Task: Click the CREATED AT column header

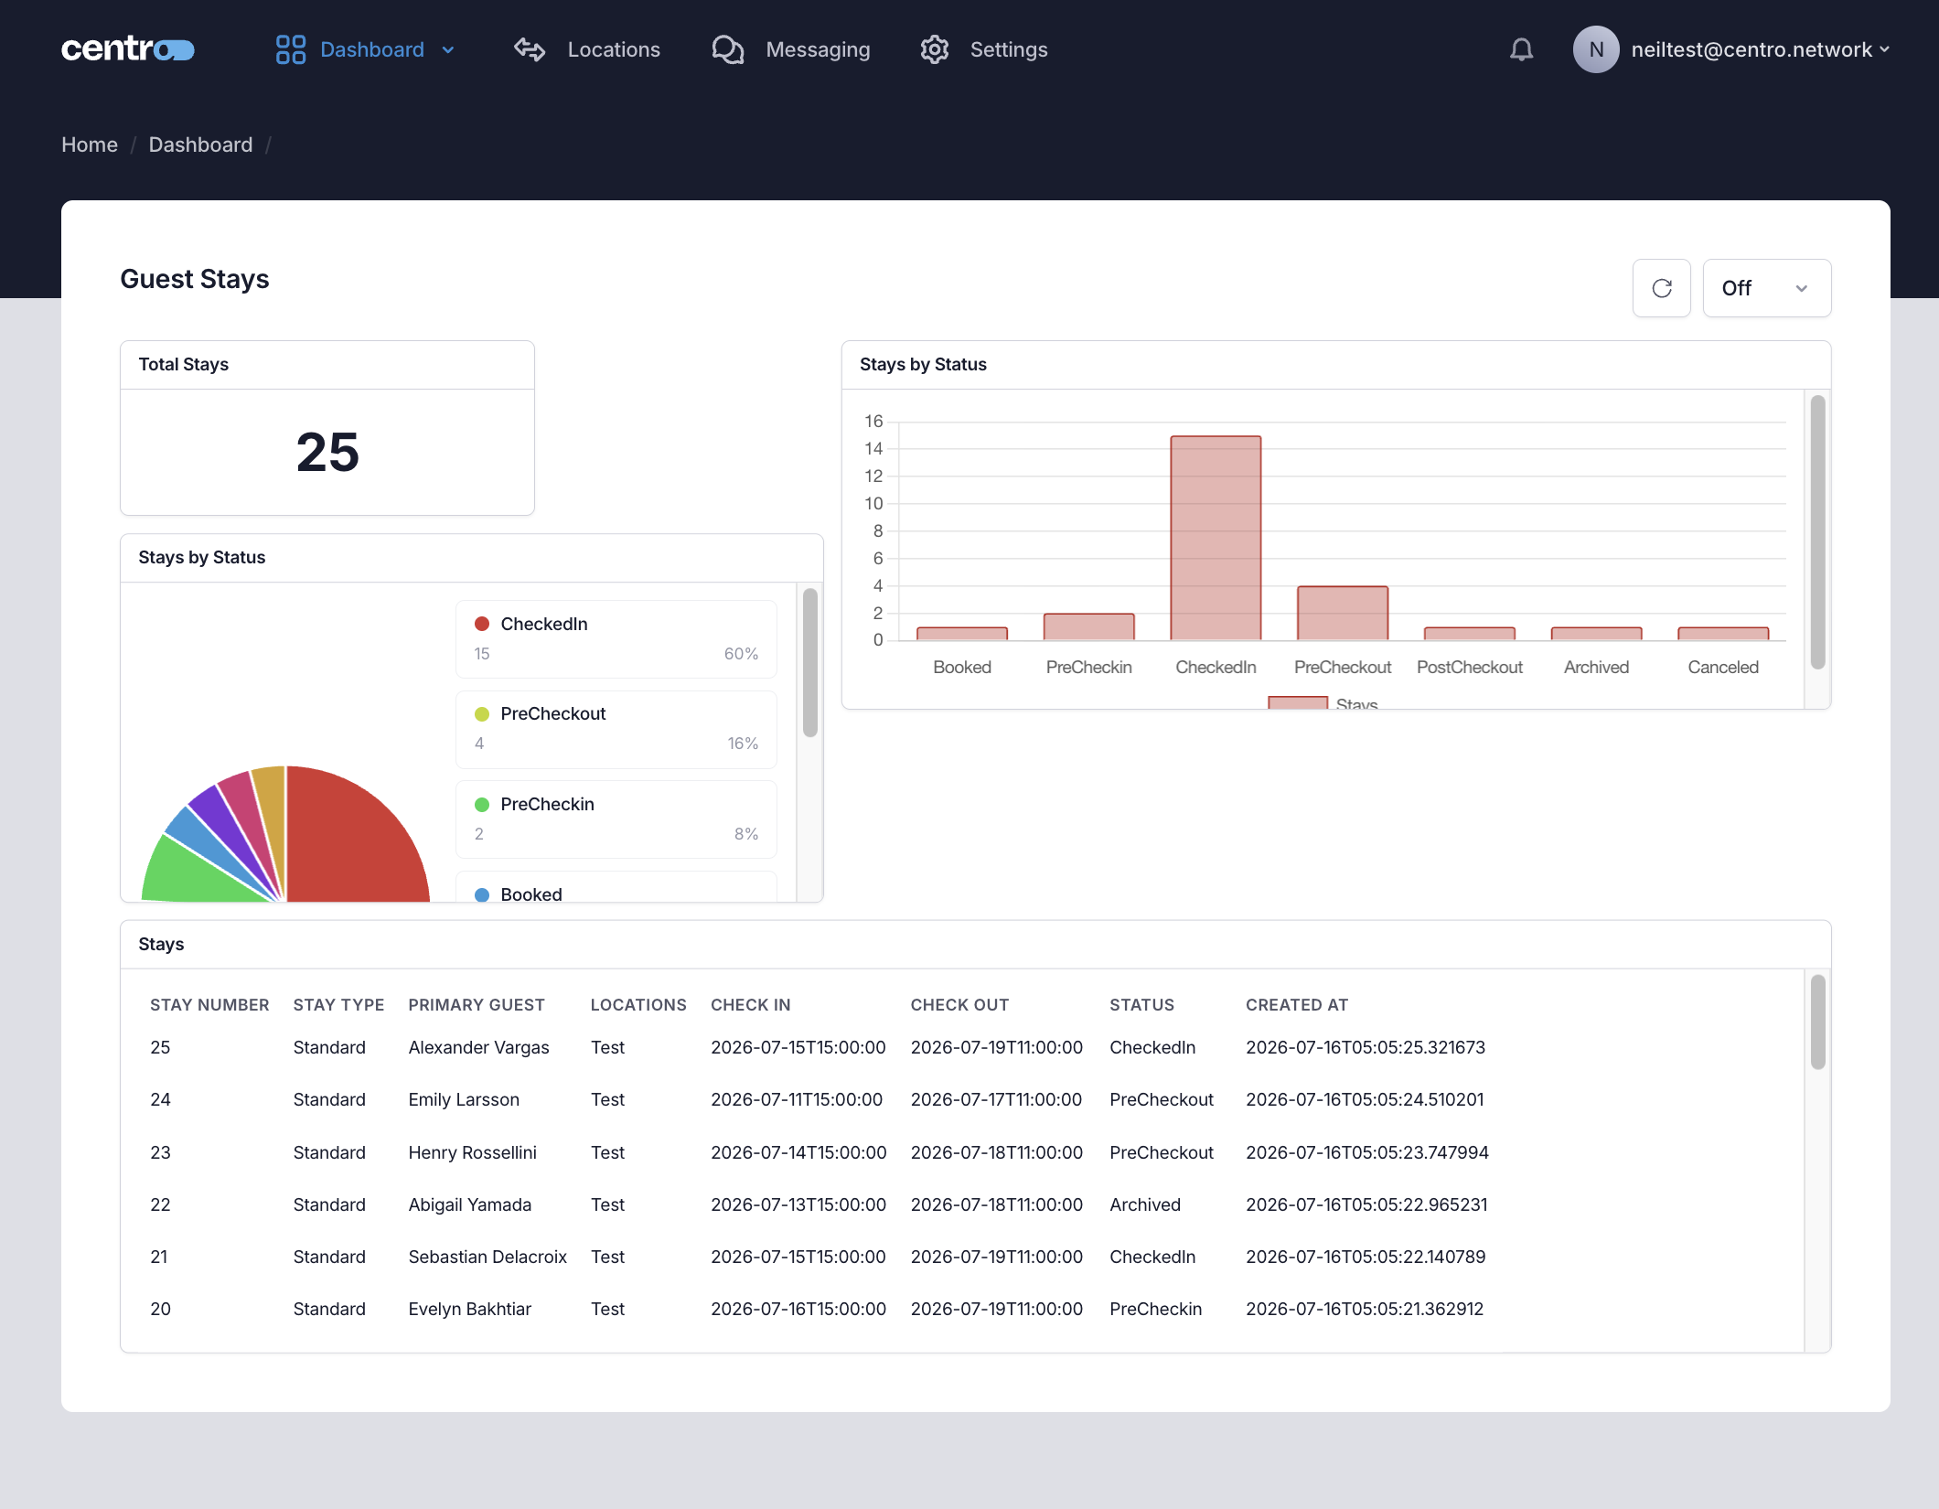Action: tap(1297, 1005)
